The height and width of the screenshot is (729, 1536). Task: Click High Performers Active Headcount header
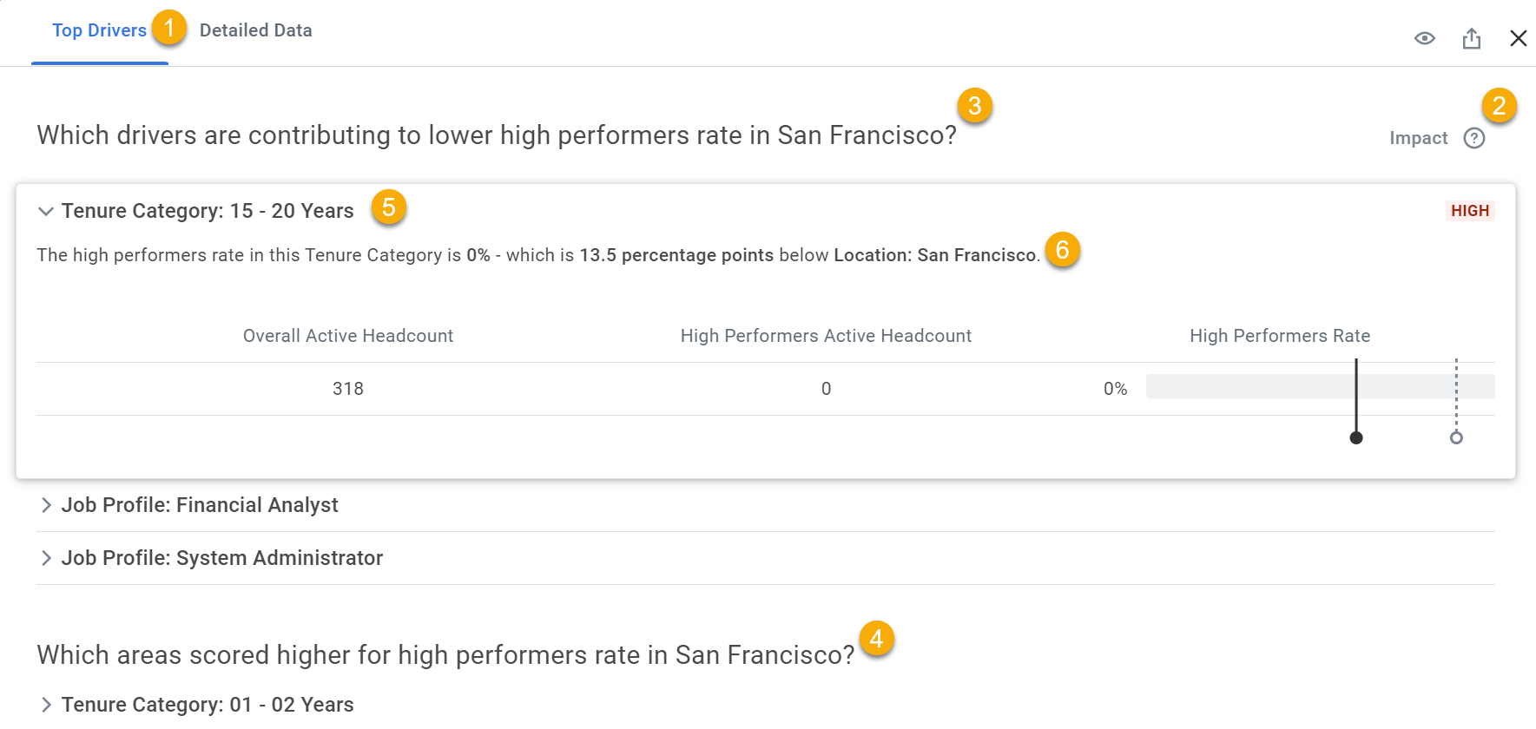point(826,336)
